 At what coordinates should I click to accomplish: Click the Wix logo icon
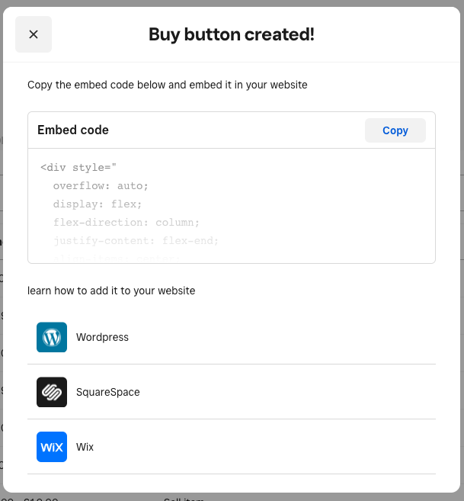[x=52, y=447]
